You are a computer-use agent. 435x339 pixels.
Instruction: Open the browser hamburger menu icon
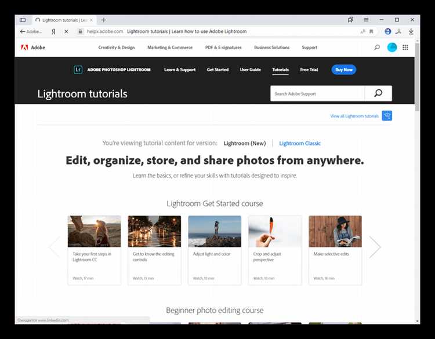[x=366, y=20]
